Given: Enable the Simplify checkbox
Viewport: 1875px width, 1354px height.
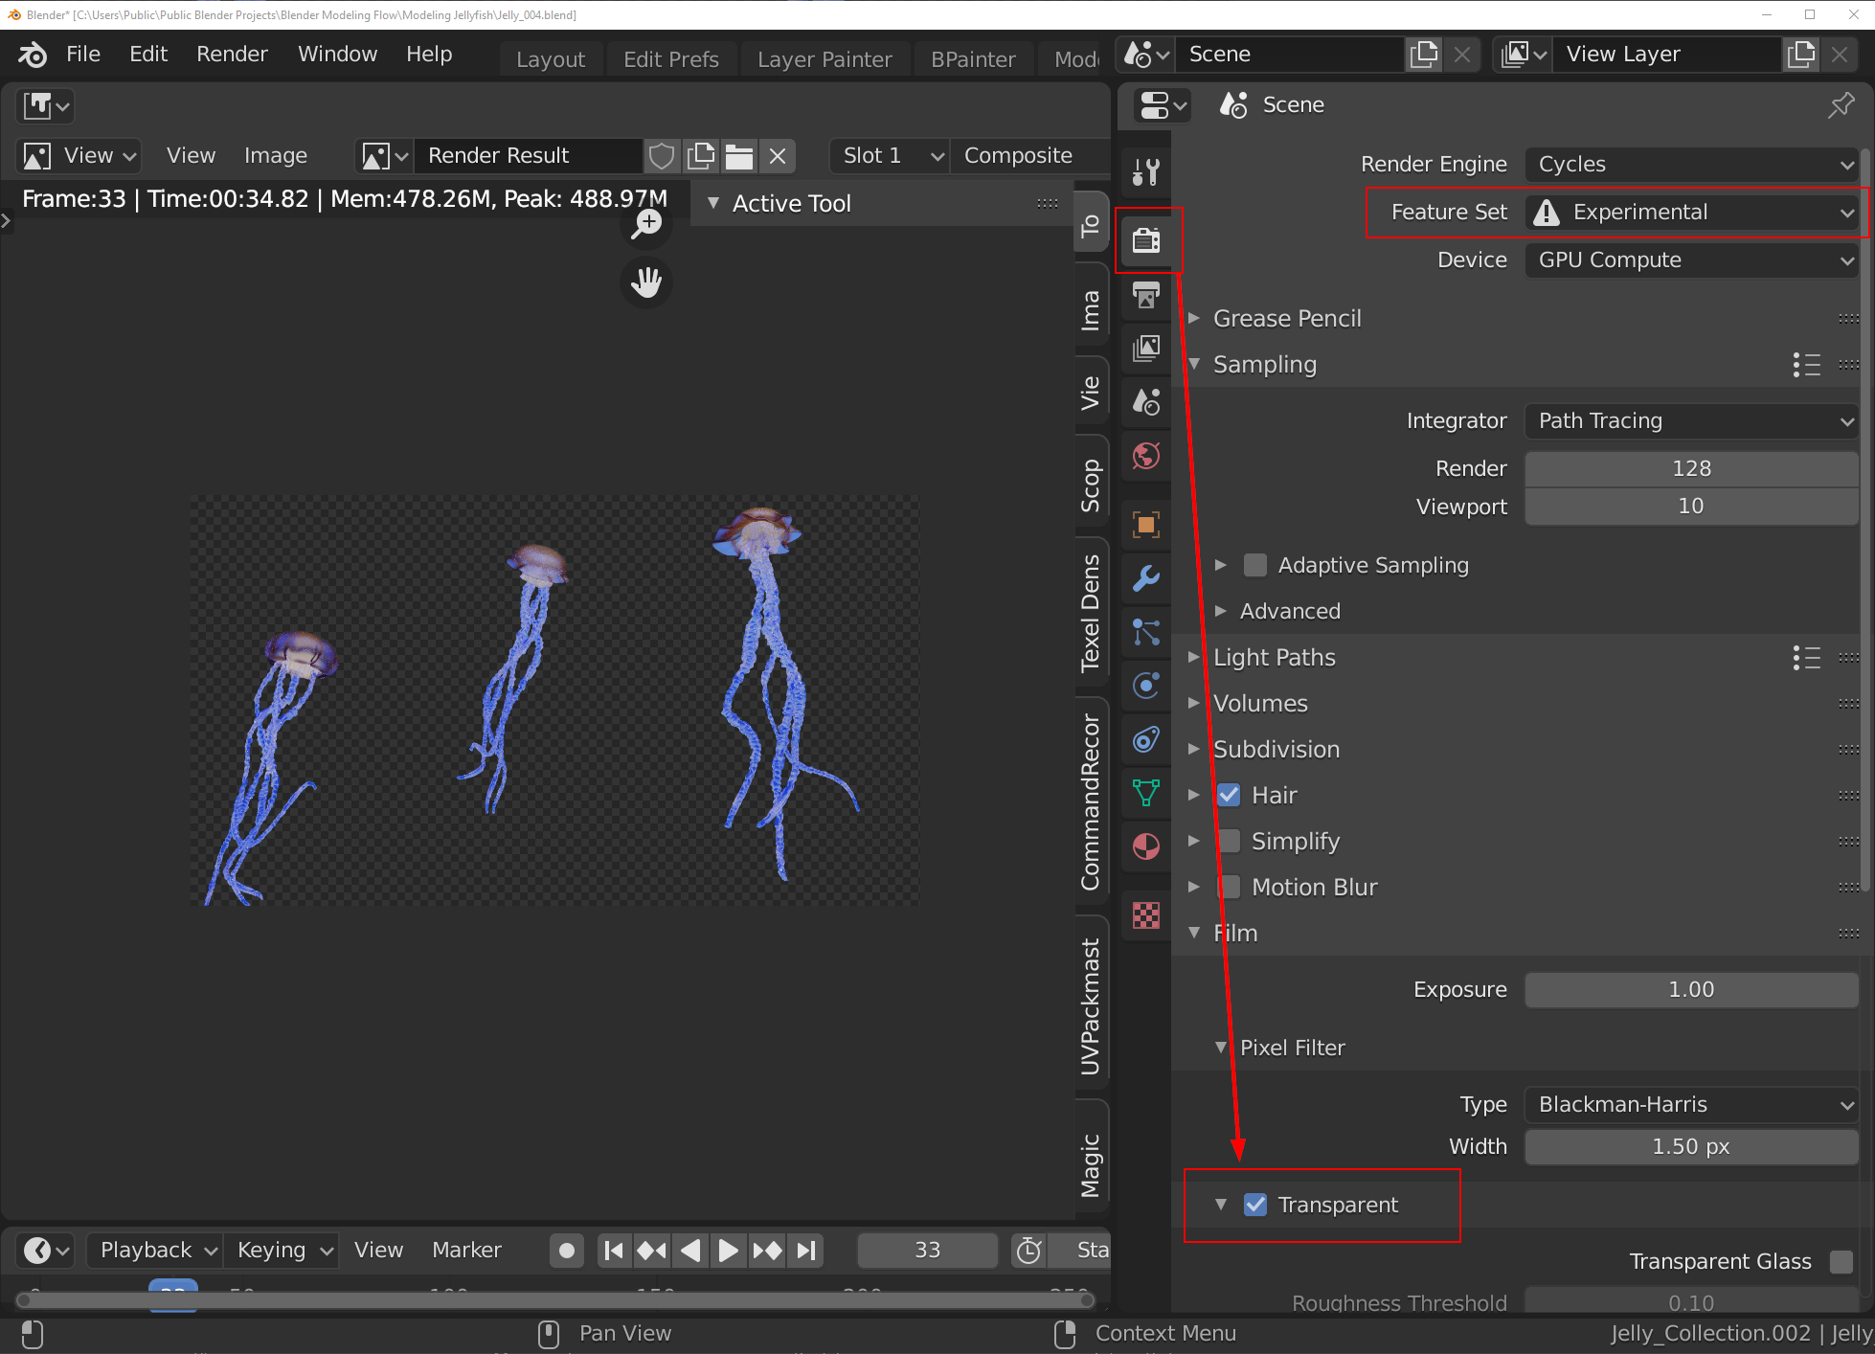Looking at the screenshot, I should tap(1230, 841).
